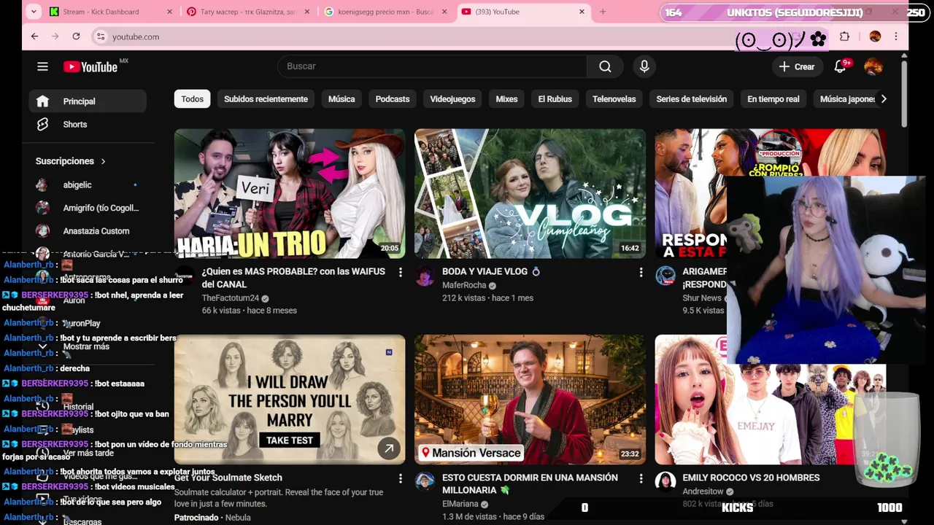
Task: Click the YouTube logo
Action: click(90, 66)
